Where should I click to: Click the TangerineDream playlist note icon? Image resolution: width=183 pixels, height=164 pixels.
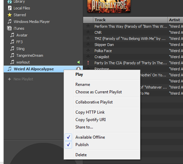tap(12, 55)
